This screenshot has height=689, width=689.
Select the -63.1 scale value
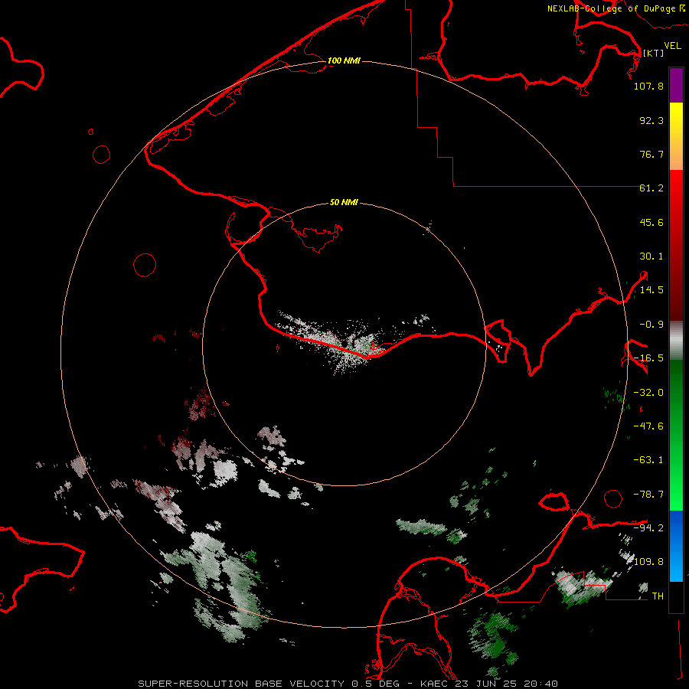(648, 460)
